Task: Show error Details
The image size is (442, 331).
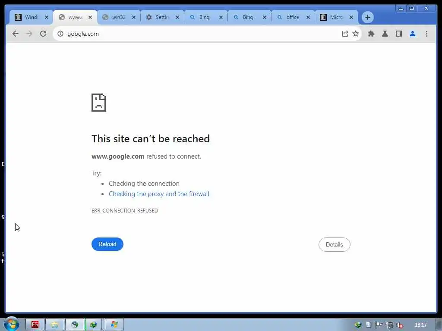Action: (335, 245)
